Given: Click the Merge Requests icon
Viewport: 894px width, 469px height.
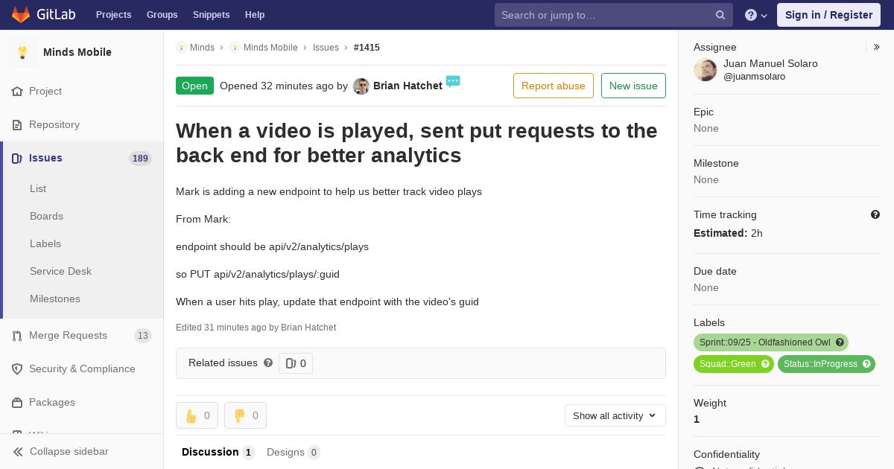Looking at the screenshot, I should point(17,335).
